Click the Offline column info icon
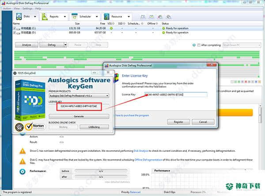 157,23
